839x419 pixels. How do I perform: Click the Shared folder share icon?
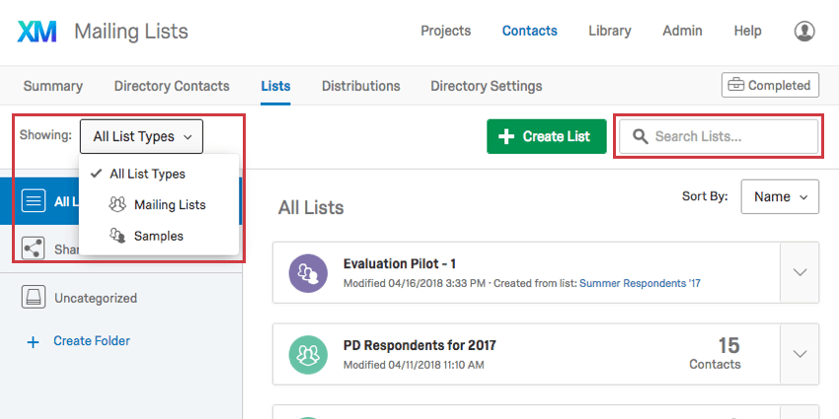(34, 248)
